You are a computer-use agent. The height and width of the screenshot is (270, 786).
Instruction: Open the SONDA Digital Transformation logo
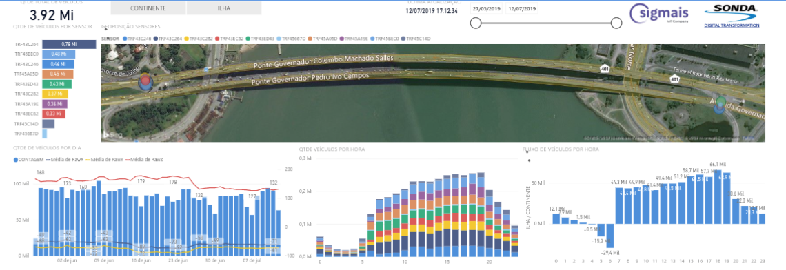pyautogui.click(x=732, y=16)
